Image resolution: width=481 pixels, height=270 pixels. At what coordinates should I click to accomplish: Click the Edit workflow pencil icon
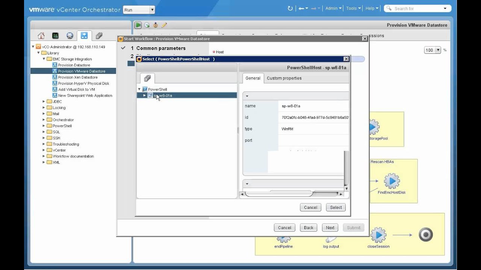164,25
